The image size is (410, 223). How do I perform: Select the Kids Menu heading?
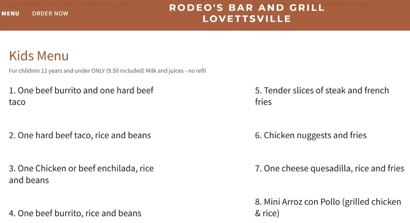[39, 56]
